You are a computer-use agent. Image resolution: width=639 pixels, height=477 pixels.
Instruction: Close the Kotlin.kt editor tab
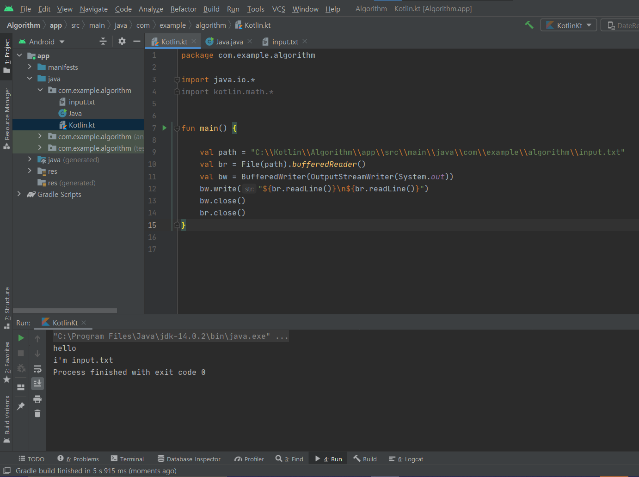(x=194, y=41)
